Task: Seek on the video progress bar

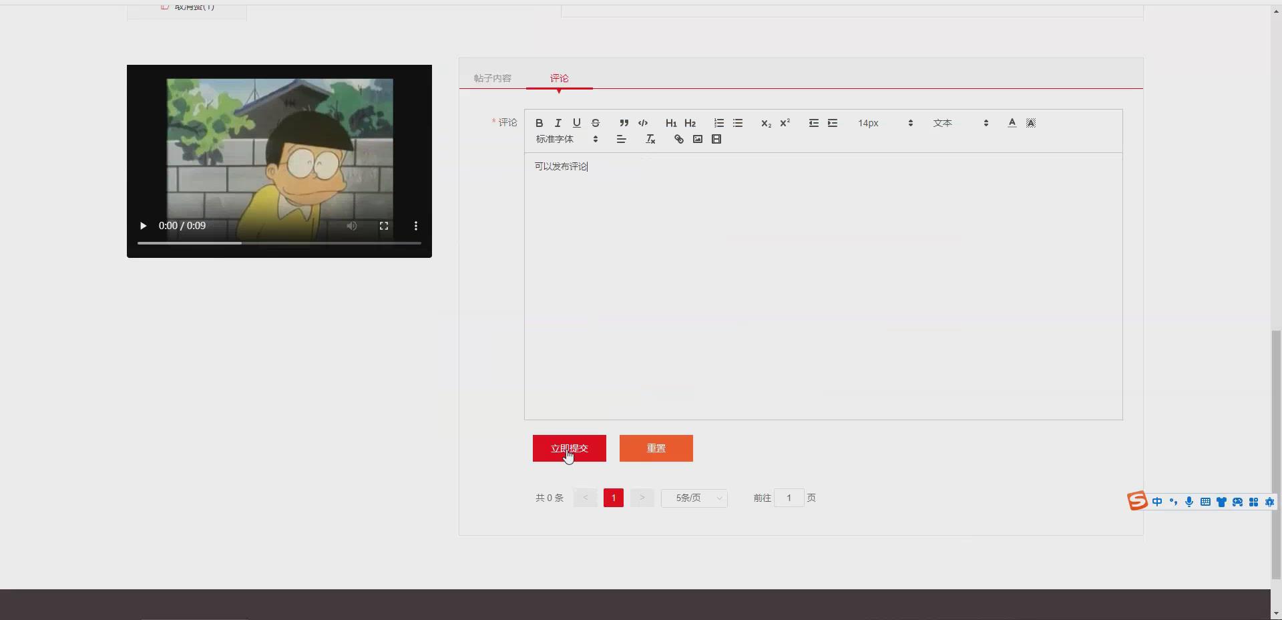Action: pos(279,243)
